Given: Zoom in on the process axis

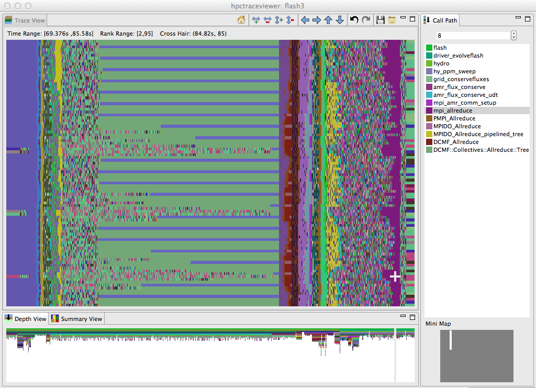Looking at the screenshot, I should [278, 20].
